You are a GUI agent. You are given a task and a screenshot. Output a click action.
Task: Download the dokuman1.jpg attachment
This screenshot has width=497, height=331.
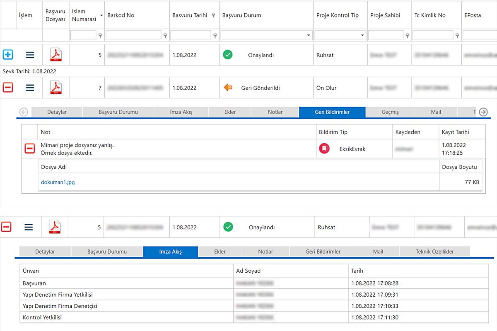[58, 182]
